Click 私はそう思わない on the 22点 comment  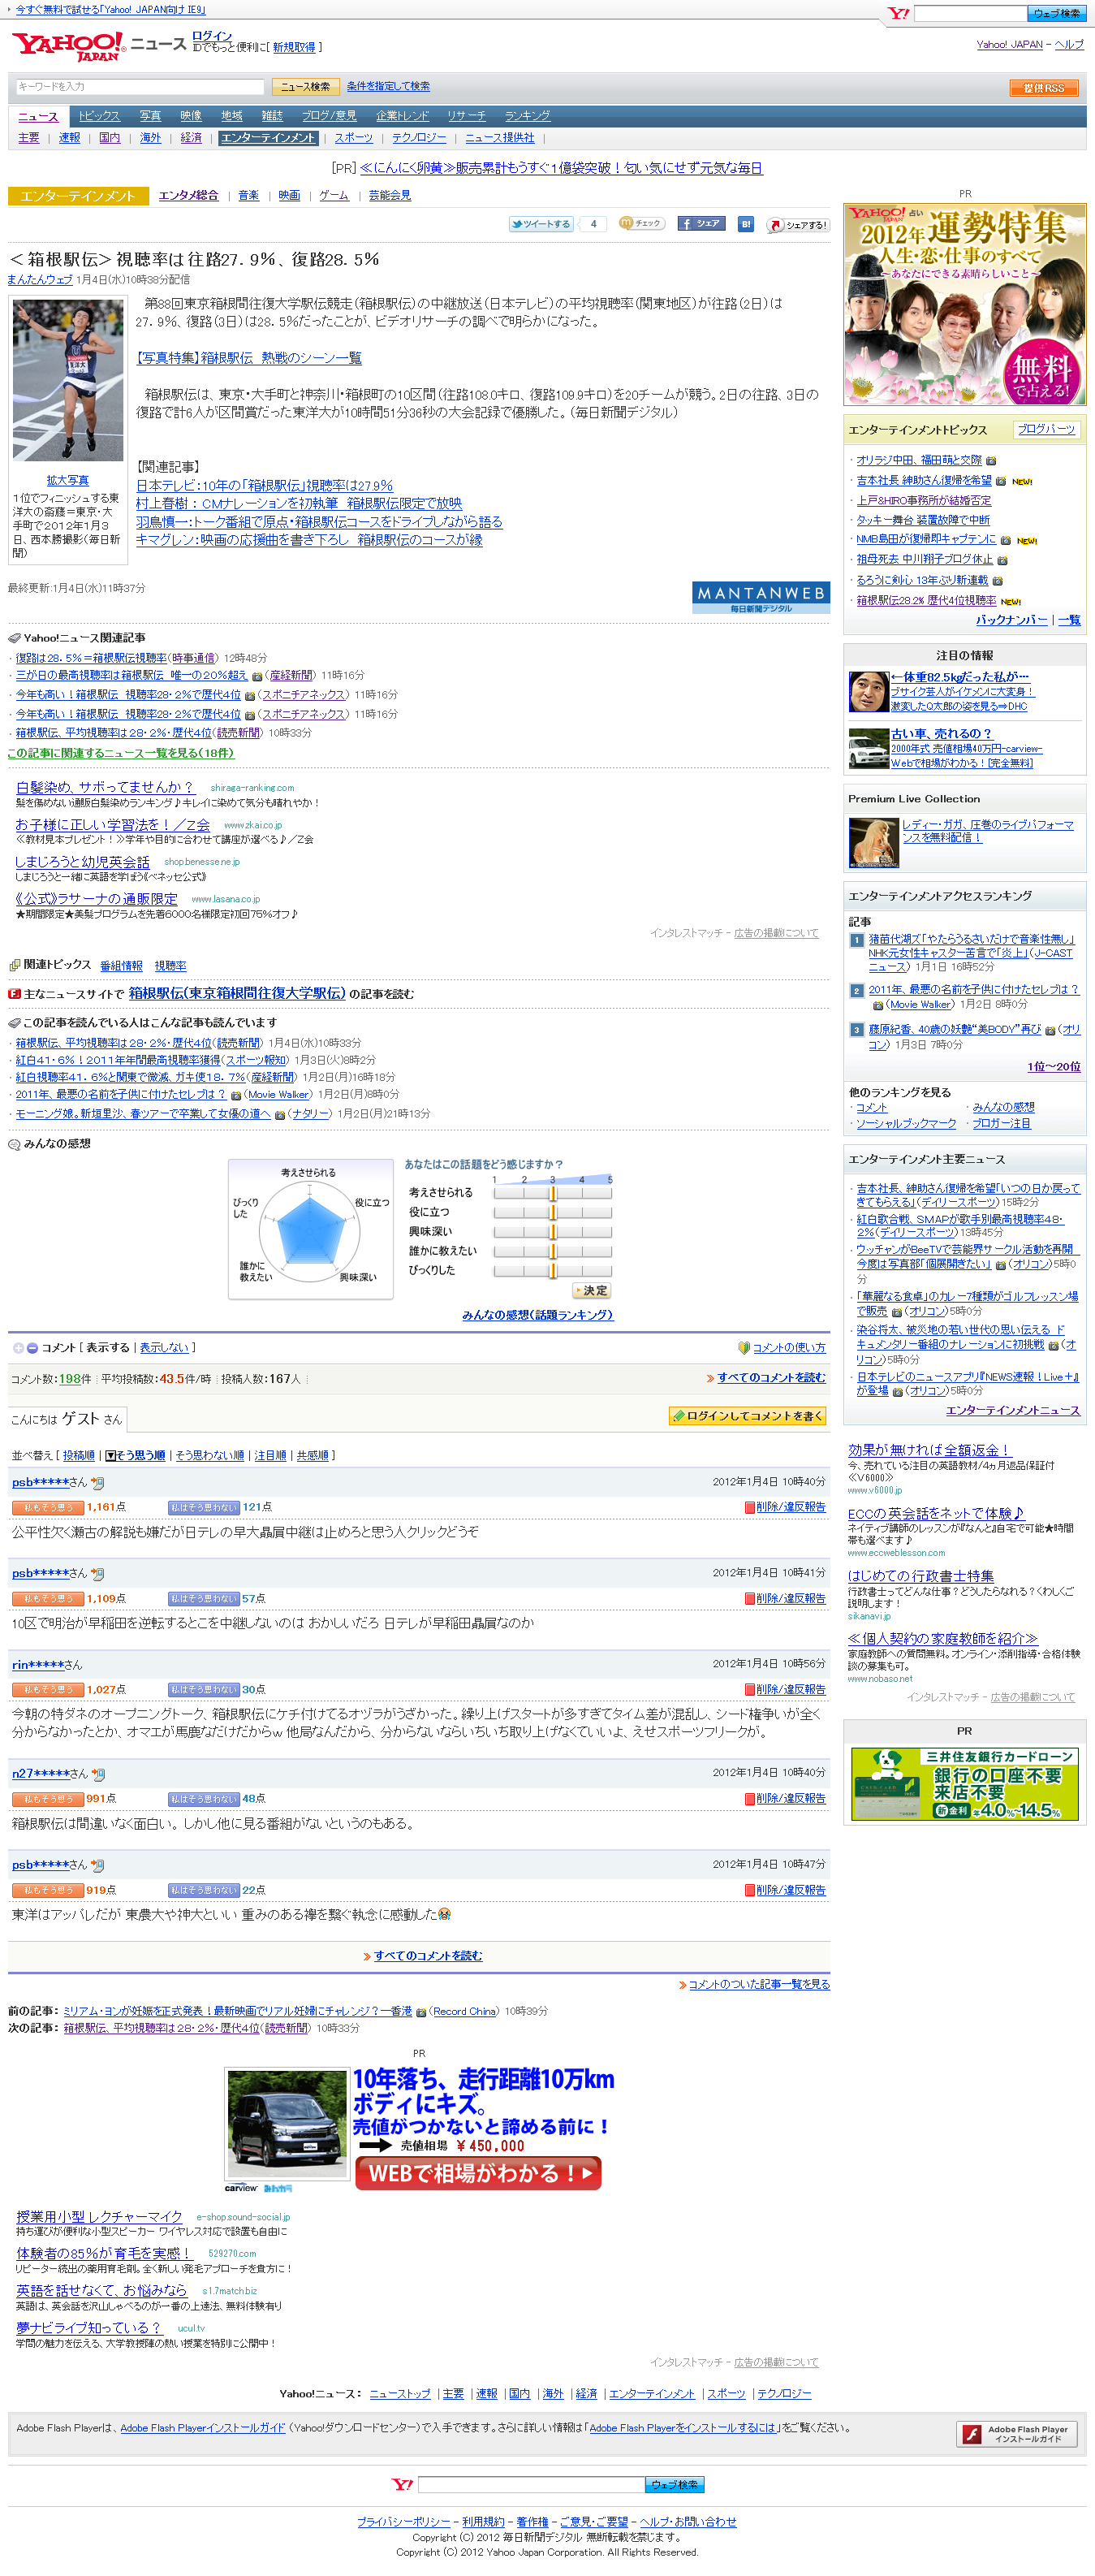[x=204, y=1890]
